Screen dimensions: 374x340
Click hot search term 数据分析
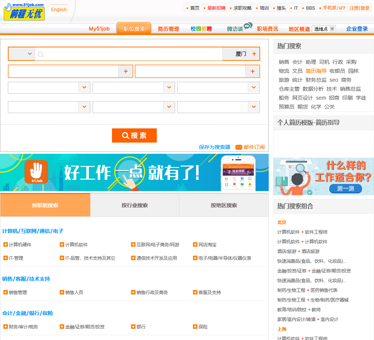[313, 89]
